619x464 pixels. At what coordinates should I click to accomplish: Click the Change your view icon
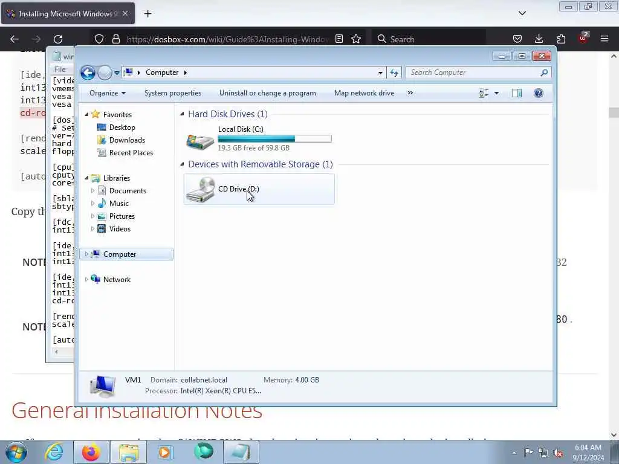coord(484,93)
